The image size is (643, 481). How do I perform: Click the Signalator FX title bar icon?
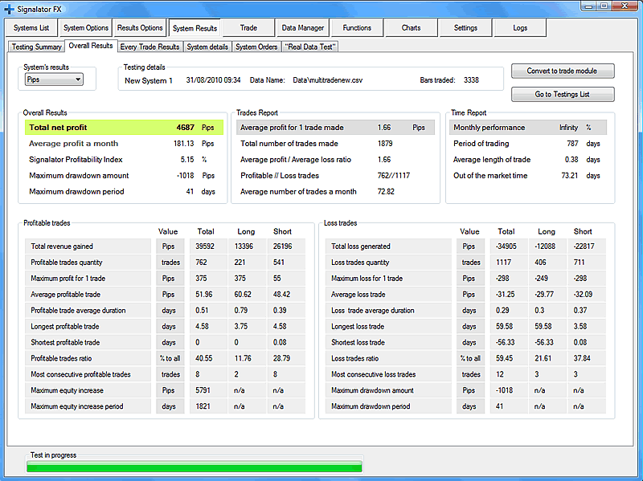[9, 9]
